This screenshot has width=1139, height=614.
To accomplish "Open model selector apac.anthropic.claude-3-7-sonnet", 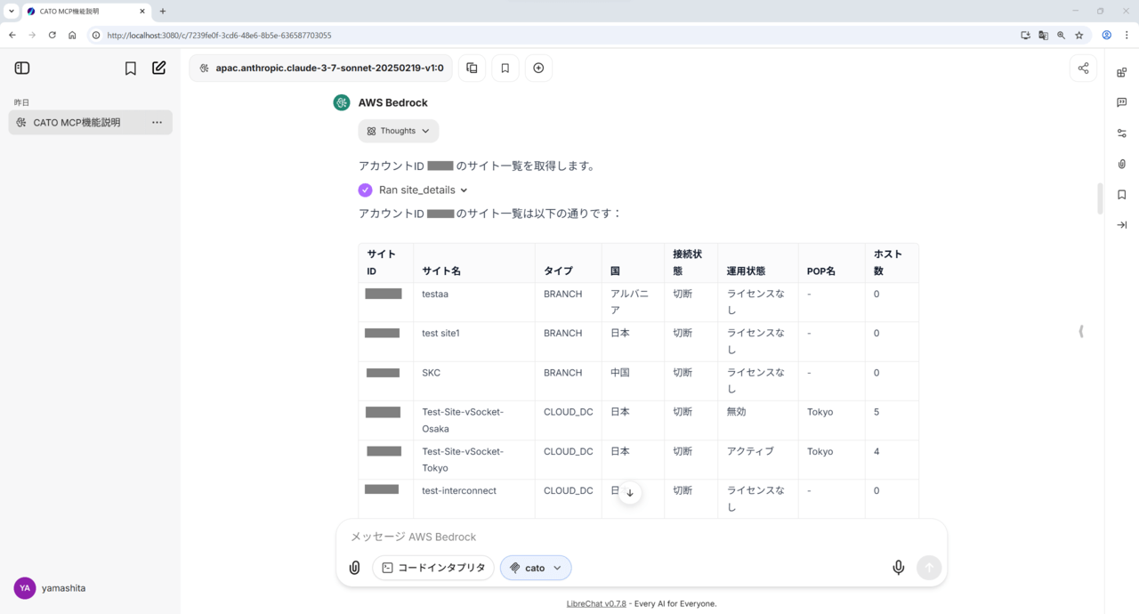I will pyautogui.click(x=320, y=69).
